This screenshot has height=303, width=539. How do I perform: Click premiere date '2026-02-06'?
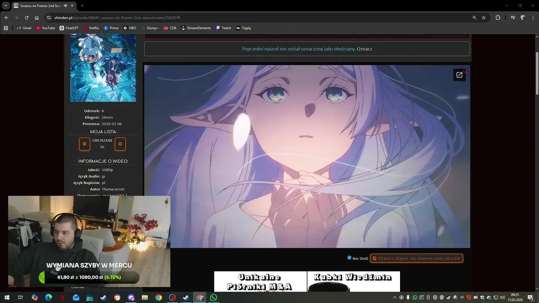click(x=112, y=124)
